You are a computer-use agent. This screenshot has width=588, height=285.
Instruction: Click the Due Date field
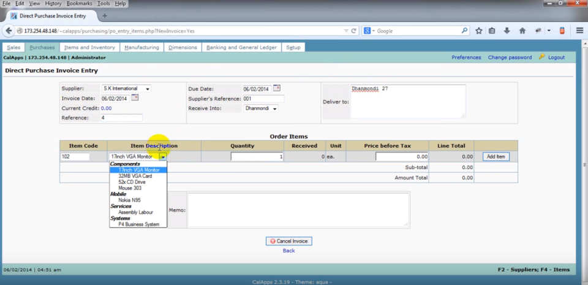257,89
